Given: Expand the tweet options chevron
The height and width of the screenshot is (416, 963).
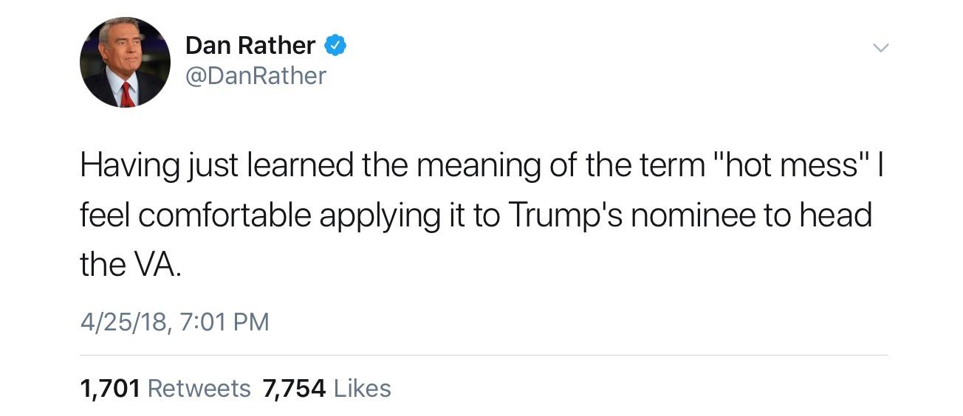Looking at the screenshot, I should tap(880, 48).
